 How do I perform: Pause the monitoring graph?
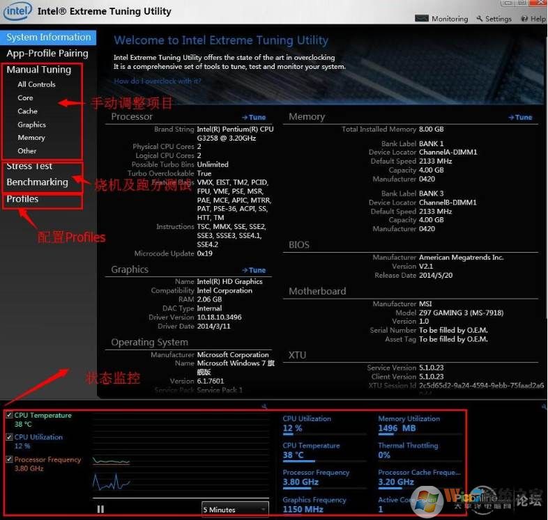(x=100, y=510)
